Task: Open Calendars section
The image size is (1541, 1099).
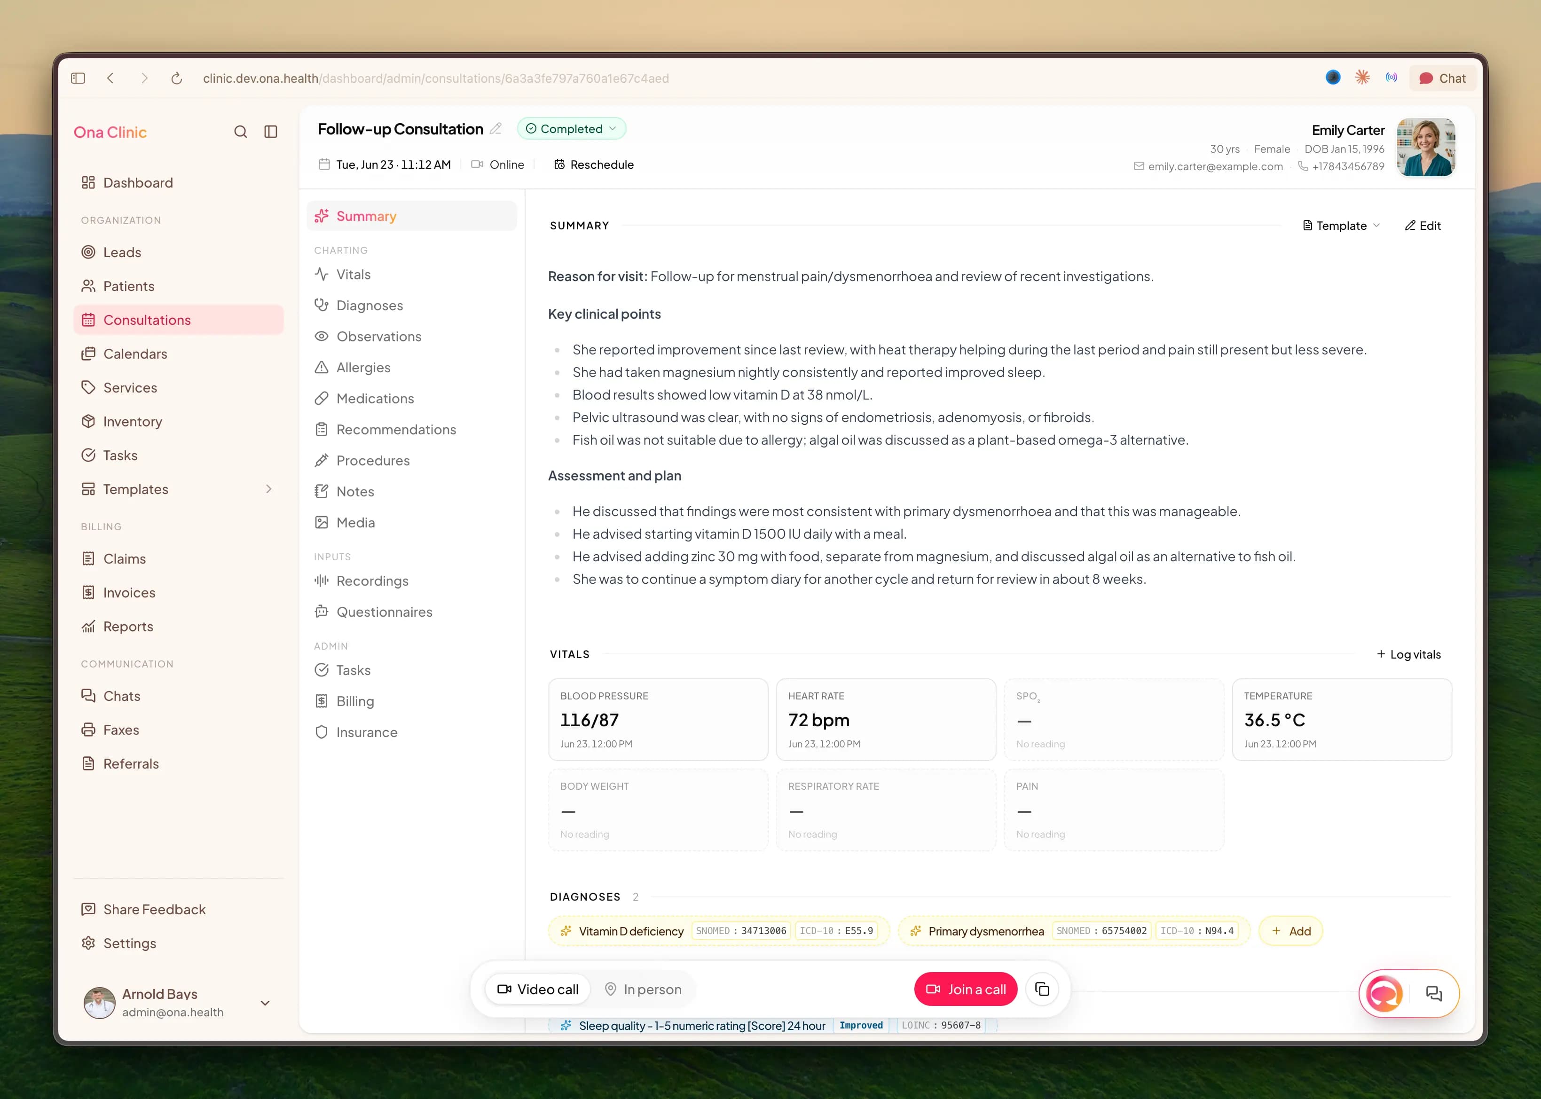Action: tap(179, 354)
